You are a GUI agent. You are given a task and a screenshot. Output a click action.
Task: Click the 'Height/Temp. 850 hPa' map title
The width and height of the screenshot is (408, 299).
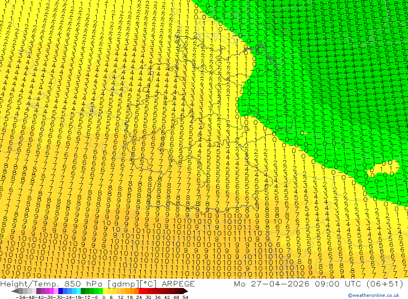[x=52, y=284]
